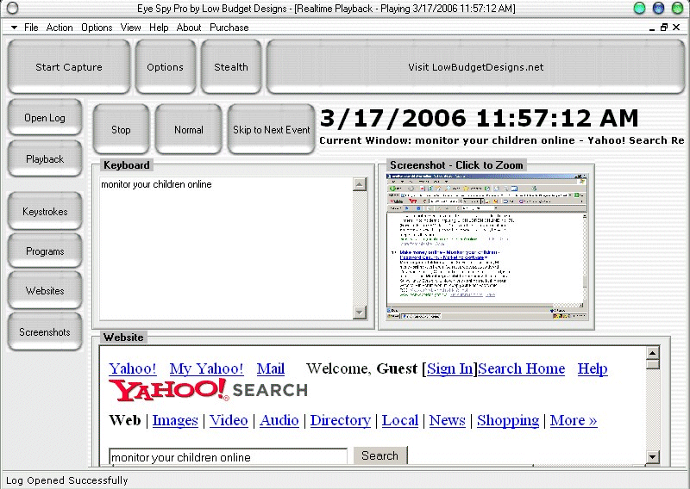Viewport: 690px width, 489px height.
Task: Visit LowBudgetDesigns.net button
Action: tap(476, 67)
